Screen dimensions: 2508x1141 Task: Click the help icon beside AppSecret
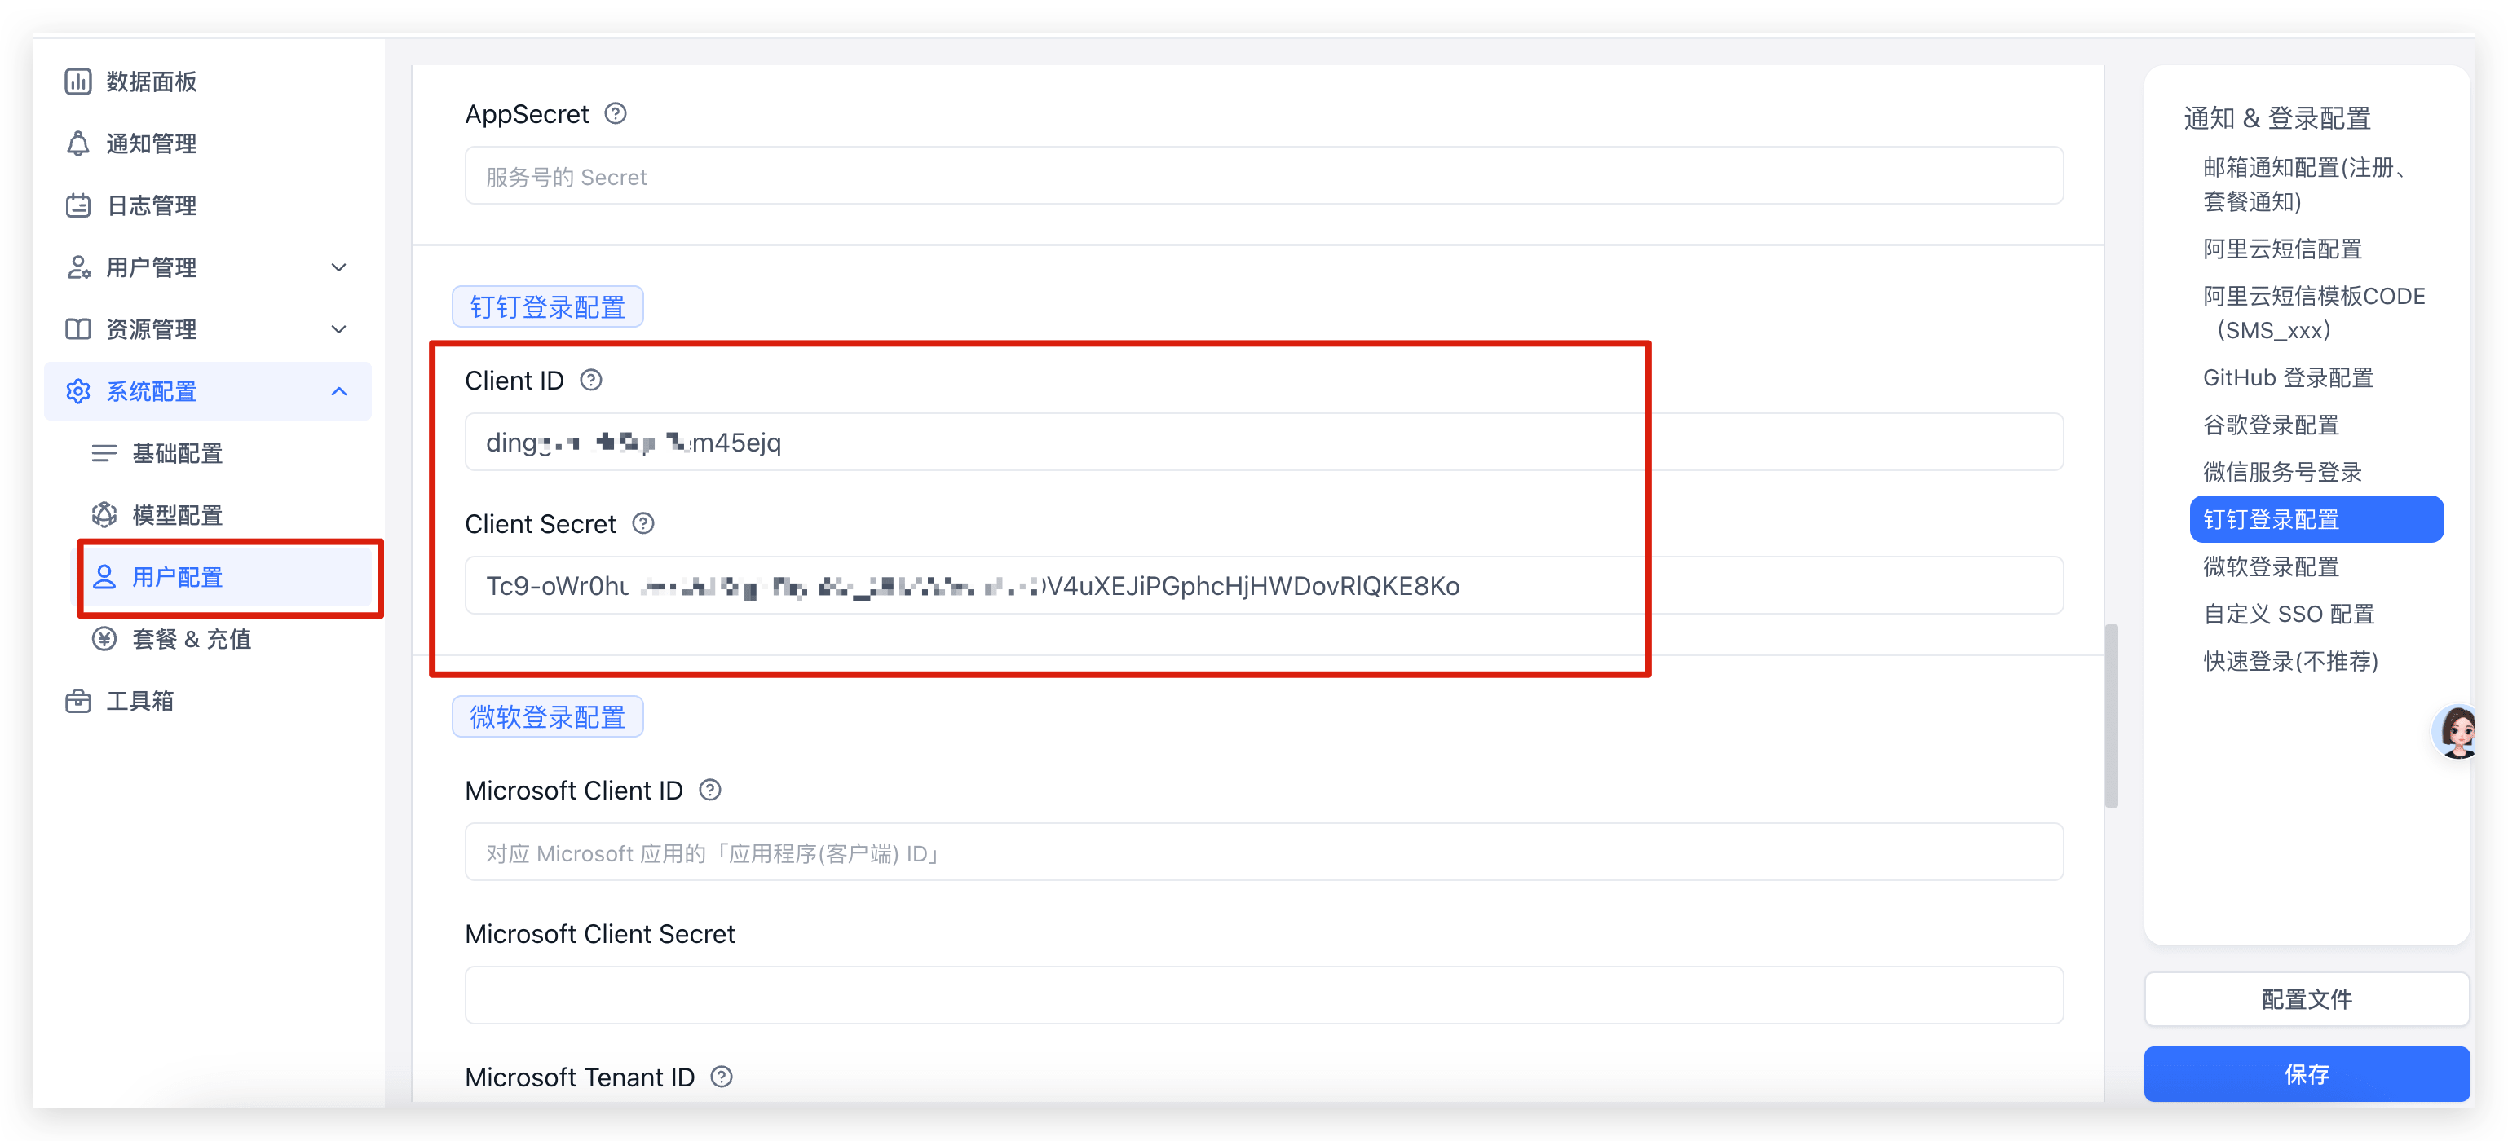616,114
